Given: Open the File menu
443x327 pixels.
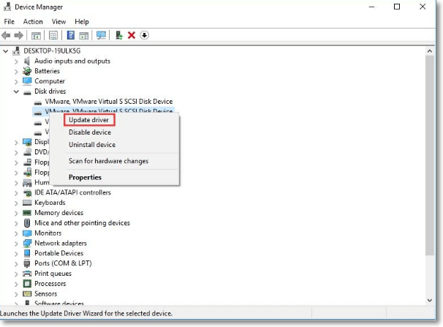Looking at the screenshot, I should point(9,22).
